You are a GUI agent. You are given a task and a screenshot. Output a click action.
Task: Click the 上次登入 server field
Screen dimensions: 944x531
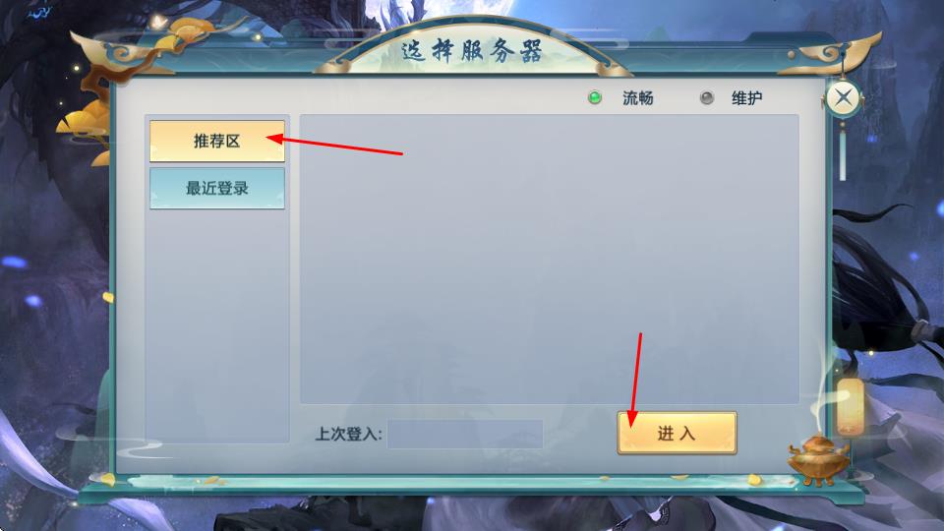465,434
